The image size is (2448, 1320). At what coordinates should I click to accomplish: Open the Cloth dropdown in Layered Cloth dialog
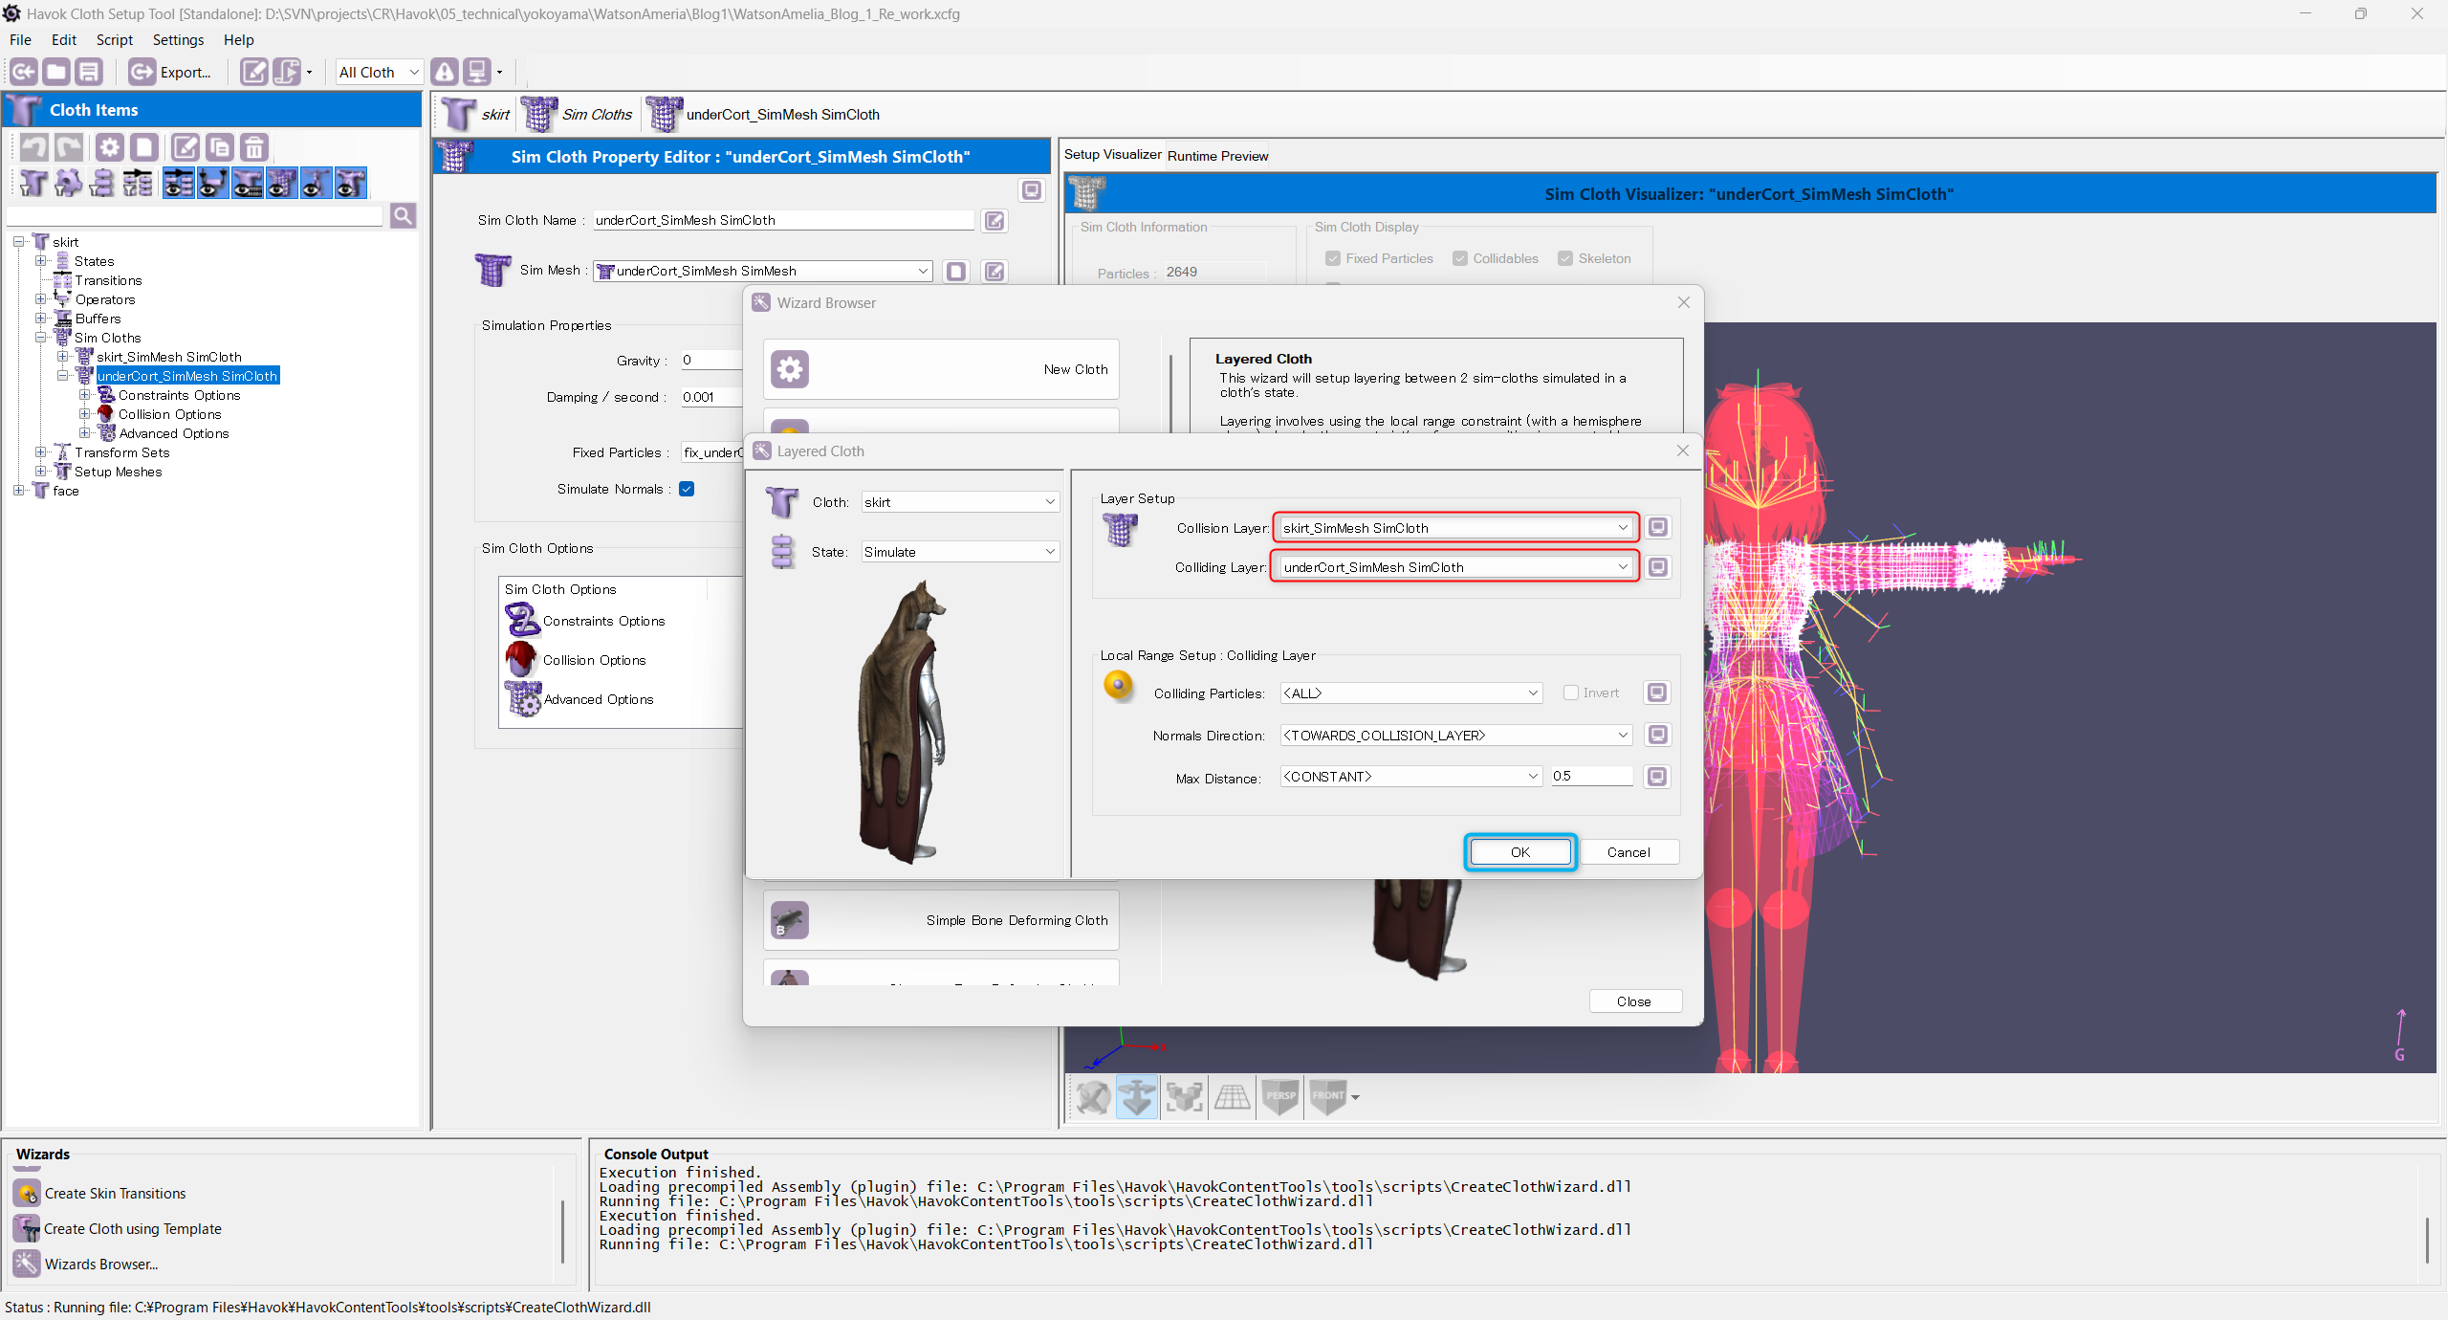[x=960, y=502]
